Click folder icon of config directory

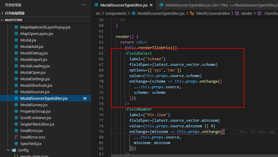point(14,150)
